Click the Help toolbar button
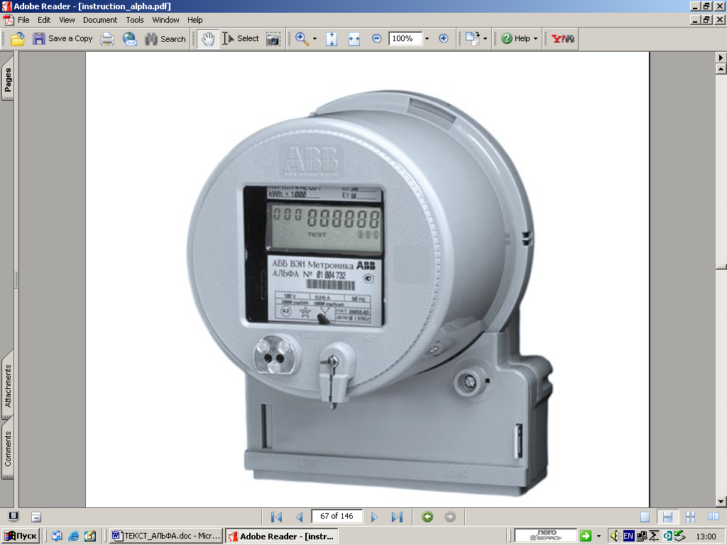727x545 pixels. tap(515, 39)
